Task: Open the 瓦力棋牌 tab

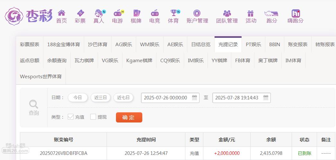Action: click(x=84, y=61)
